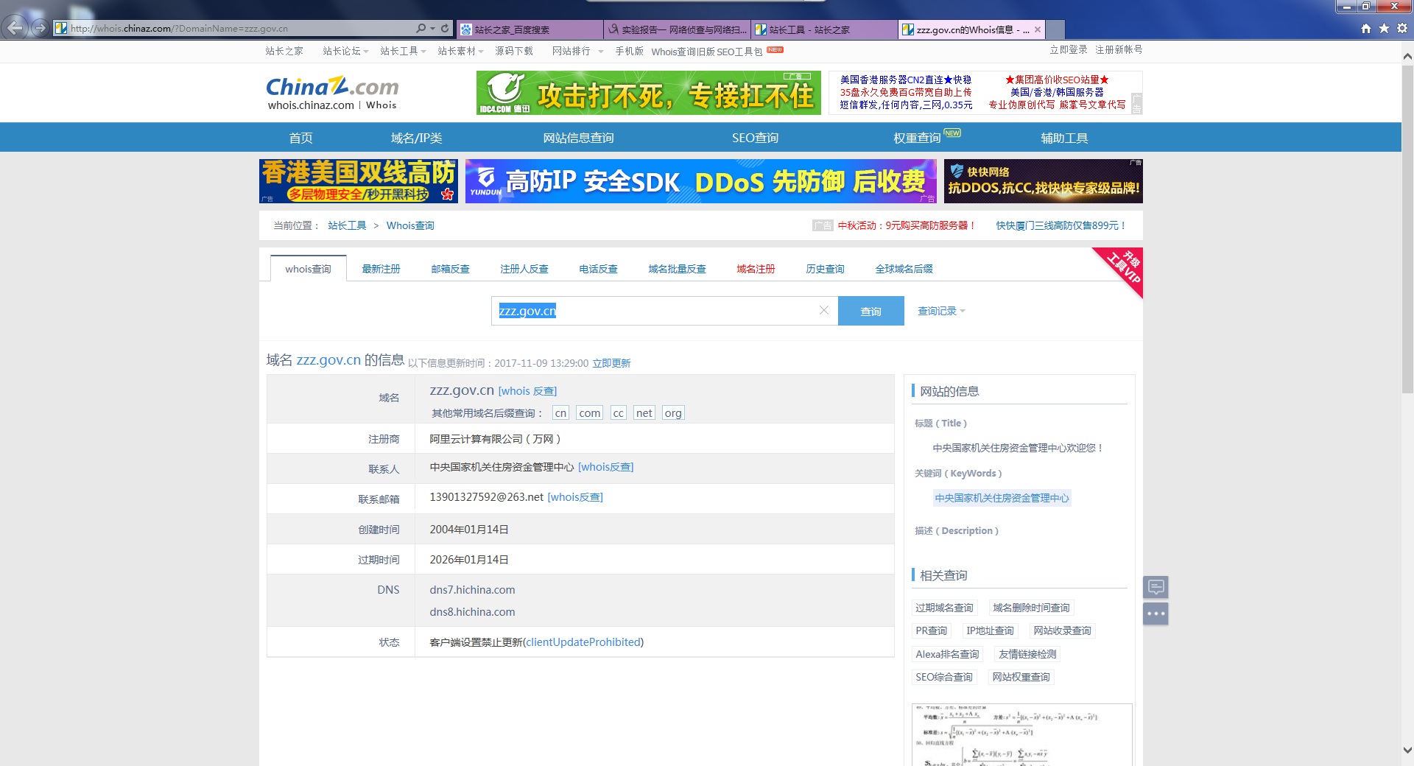Clear the domain search box with X
Image resolution: width=1414 pixels, height=766 pixels.
click(824, 311)
